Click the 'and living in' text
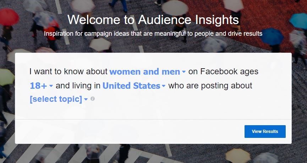 pos(78,86)
